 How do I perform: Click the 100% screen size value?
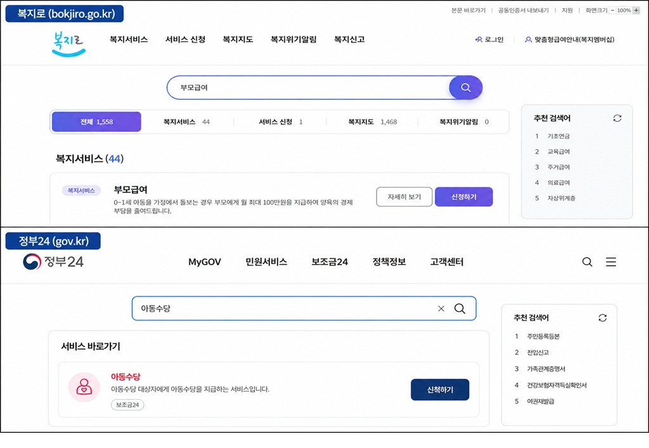pos(624,10)
